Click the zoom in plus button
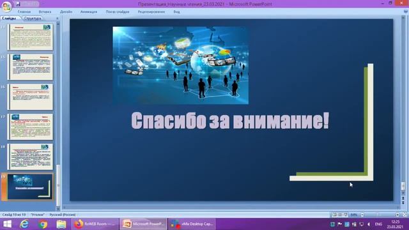Viewport: 409px width, 230px height. click(397, 215)
